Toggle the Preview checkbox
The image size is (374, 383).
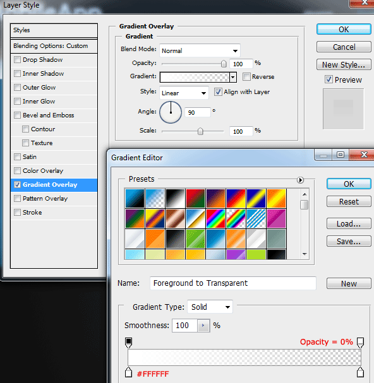coord(329,80)
